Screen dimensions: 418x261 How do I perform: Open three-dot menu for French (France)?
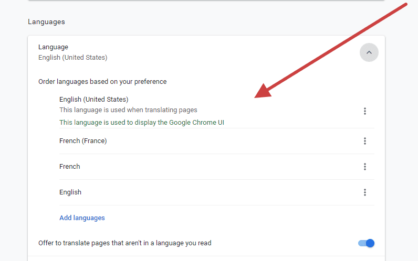coord(364,141)
